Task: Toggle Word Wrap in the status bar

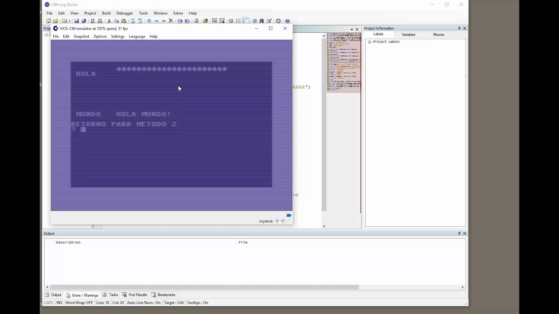Action: point(79,303)
